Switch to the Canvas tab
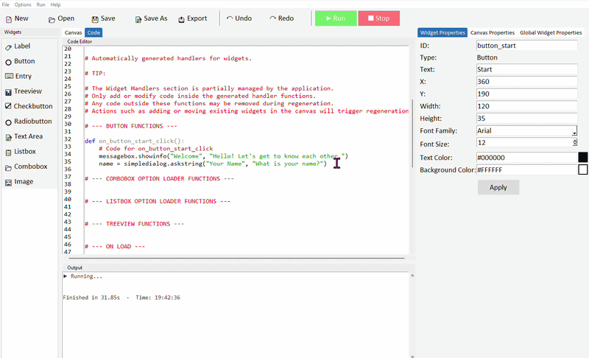 73,33
